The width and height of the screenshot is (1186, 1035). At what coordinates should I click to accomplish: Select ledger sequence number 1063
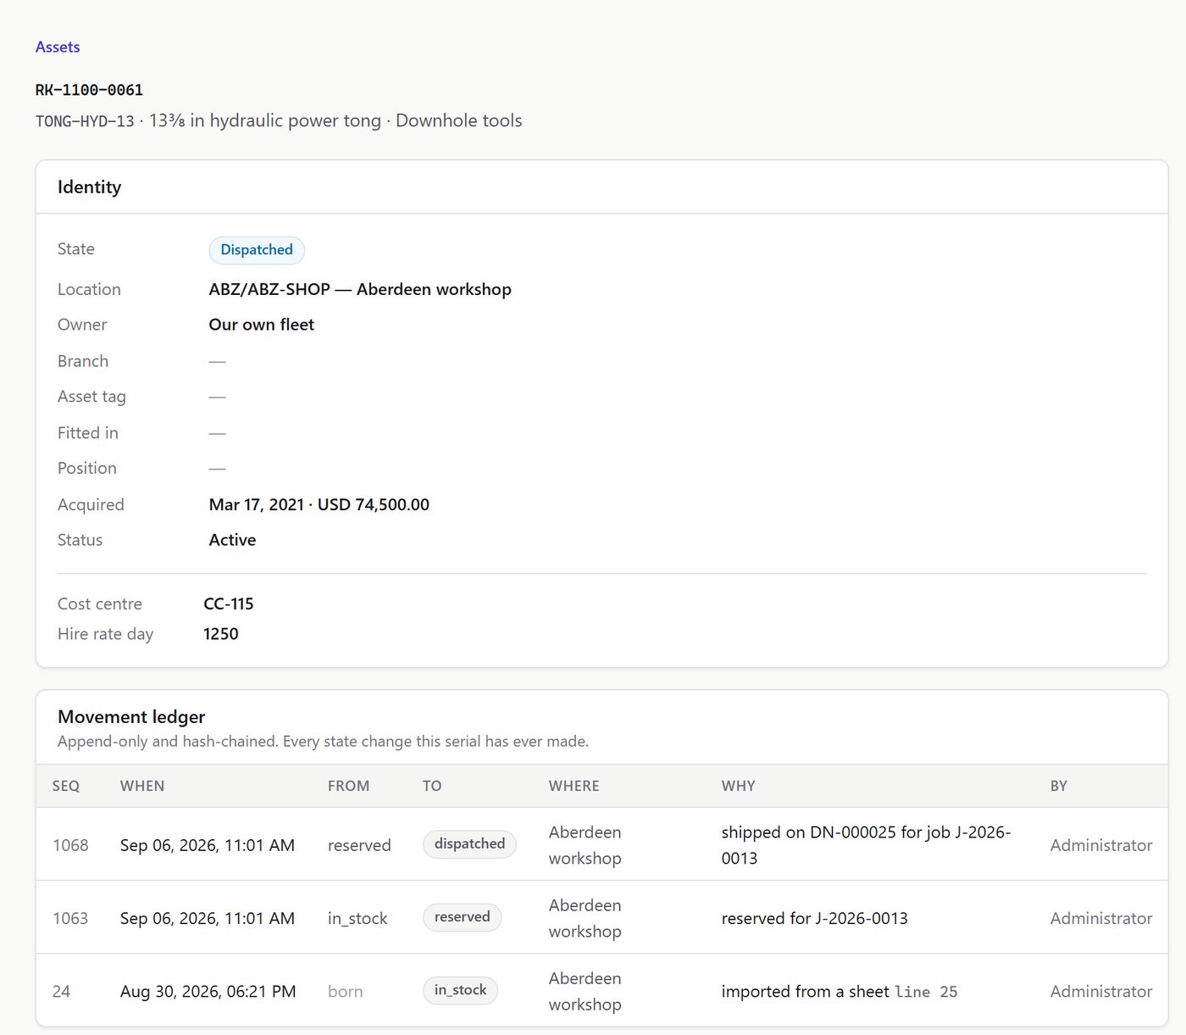[x=70, y=918]
